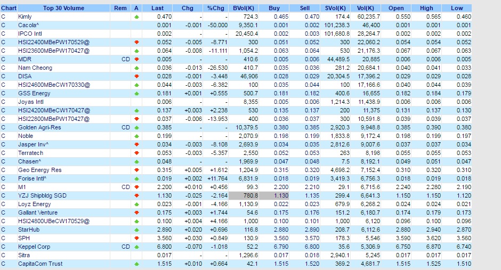Click Loyz Energy low price 0.021
501x270 pixels.
click(x=464, y=204)
